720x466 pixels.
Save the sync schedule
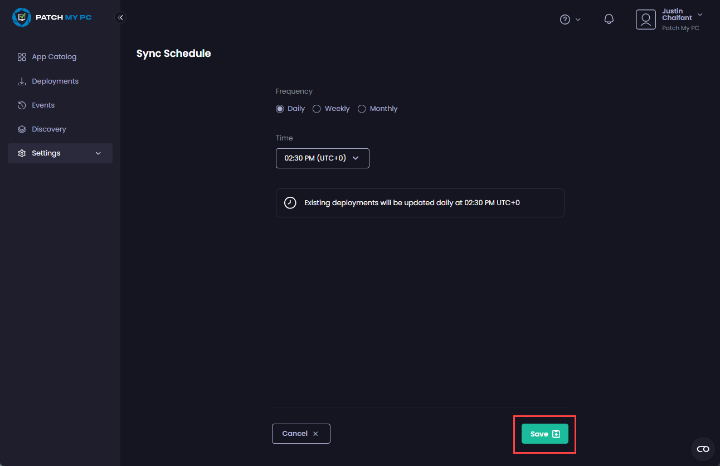[544, 434]
